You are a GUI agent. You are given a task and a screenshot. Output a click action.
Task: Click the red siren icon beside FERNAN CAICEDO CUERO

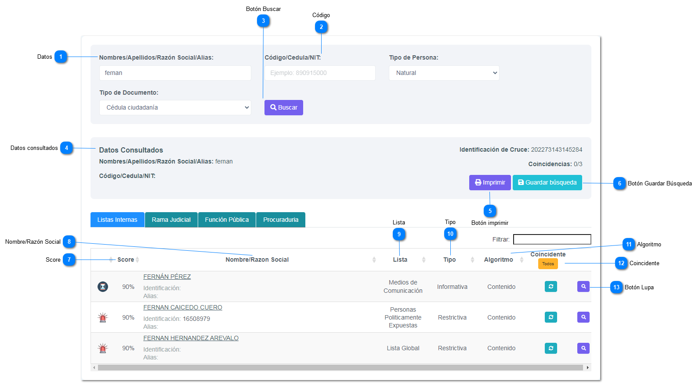tap(103, 318)
